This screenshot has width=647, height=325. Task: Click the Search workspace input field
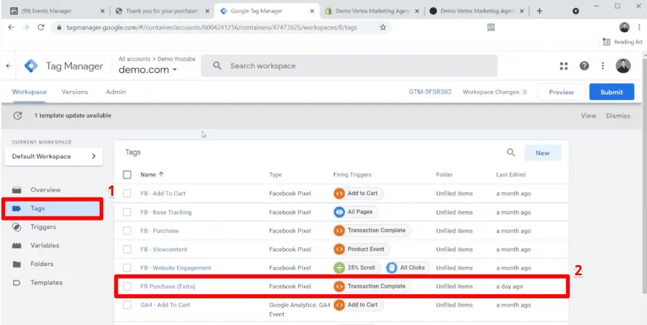point(349,66)
